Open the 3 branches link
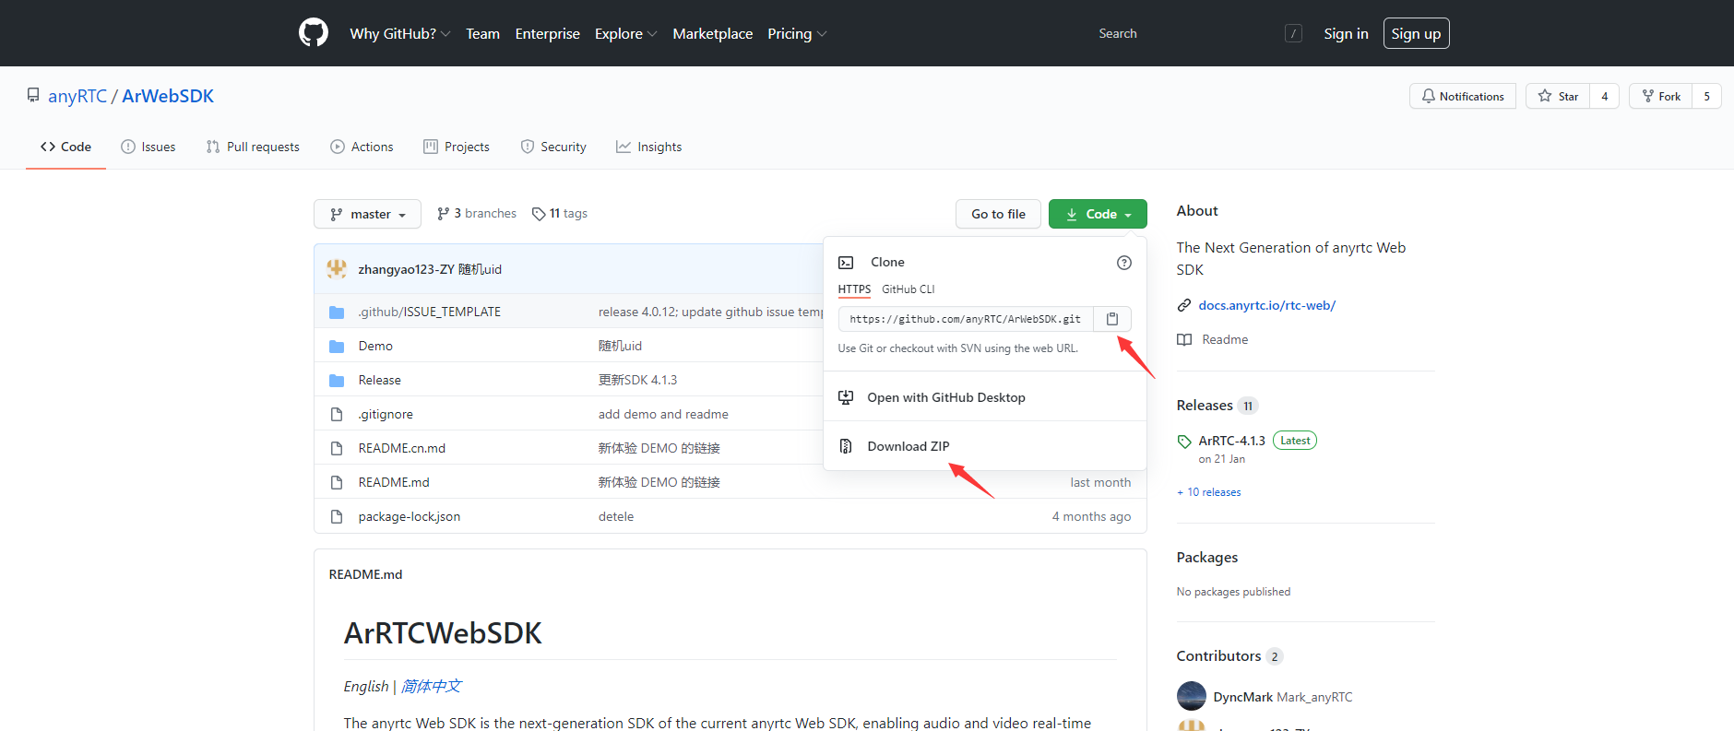The width and height of the screenshot is (1734, 731). point(477,214)
